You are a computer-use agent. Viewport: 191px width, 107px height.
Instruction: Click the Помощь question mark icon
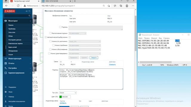[6, 97]
